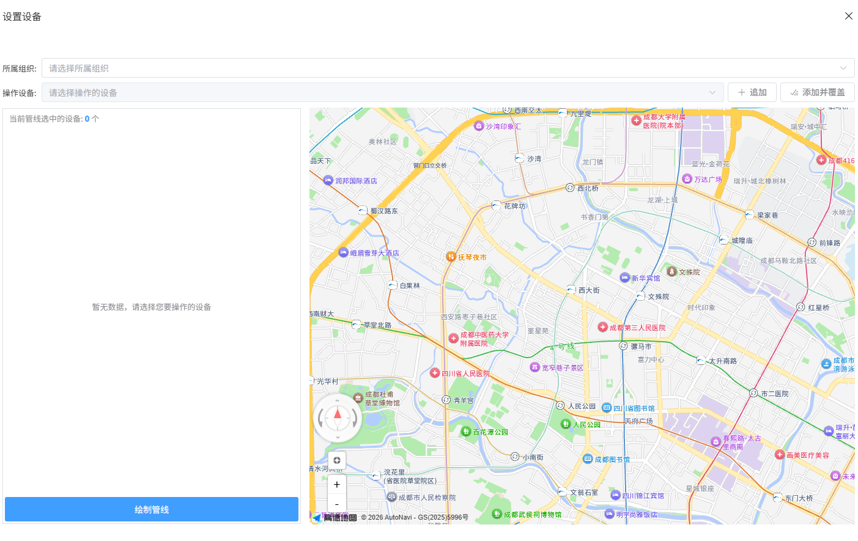Viewport: 858px width, 541px height.
Task: Click the 成都第三人民医院 hospital marker icon
Action: click(602, 327)
